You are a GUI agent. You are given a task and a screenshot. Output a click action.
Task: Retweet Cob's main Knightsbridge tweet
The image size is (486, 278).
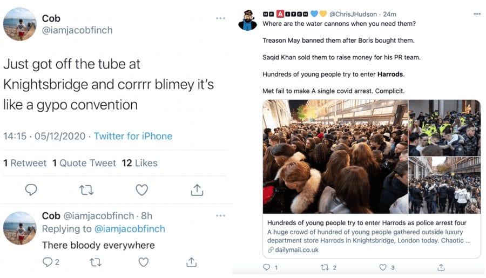pos(86,189)
